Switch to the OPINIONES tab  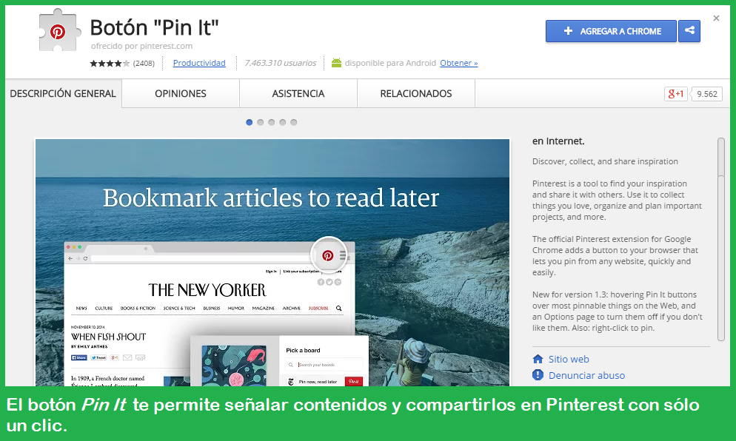(180, 93)
